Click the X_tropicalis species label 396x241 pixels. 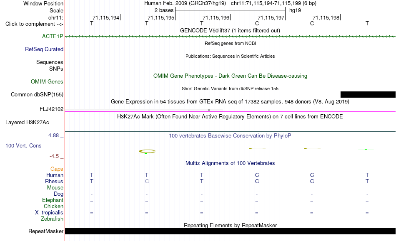tap(49, 213)
